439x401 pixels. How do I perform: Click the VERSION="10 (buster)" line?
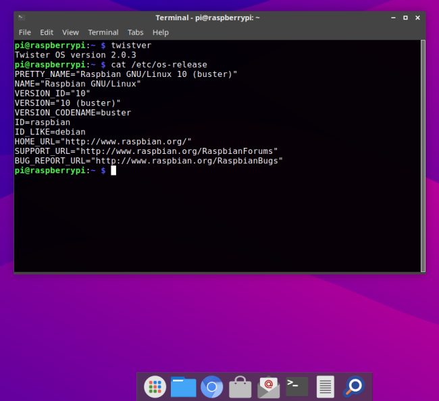(x=68, y=103)
